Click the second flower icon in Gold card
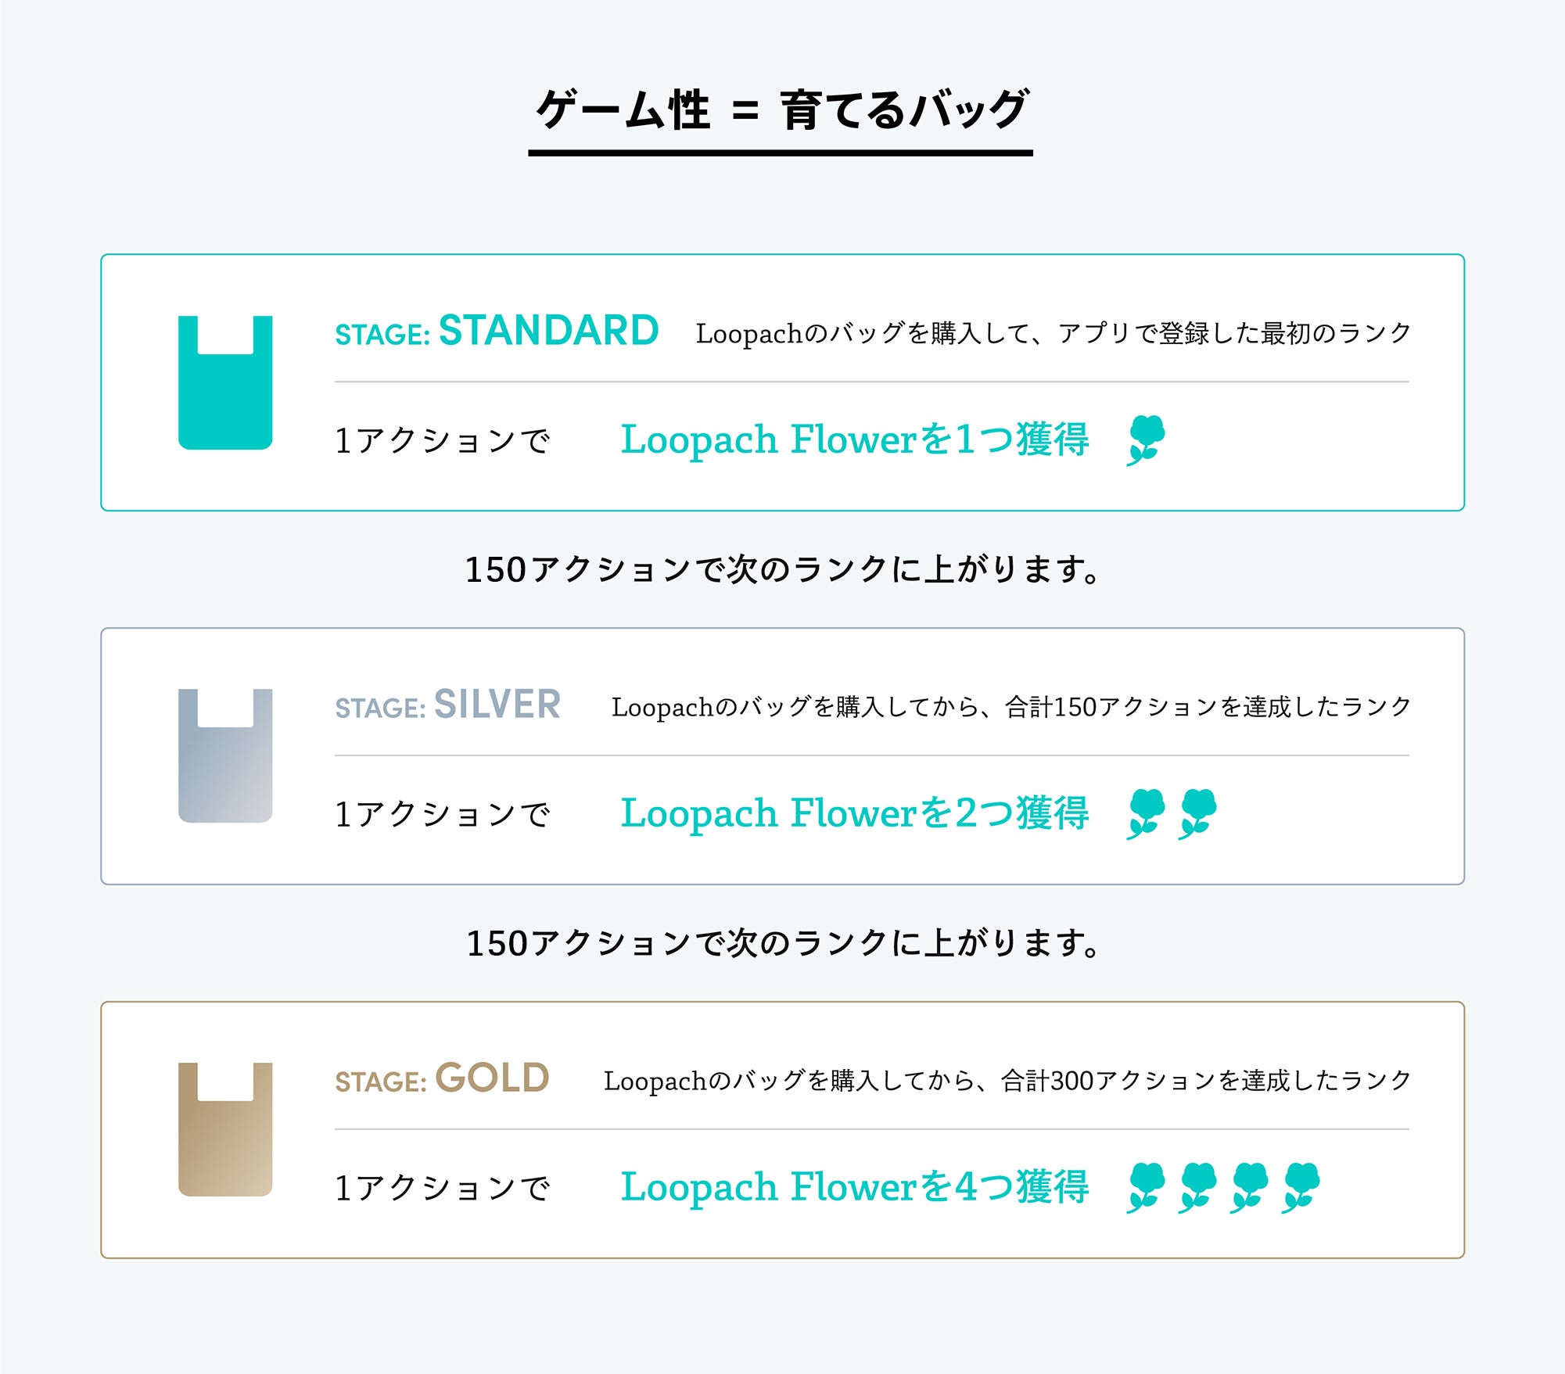 pyautogui.click(x=1197, y=1187)
